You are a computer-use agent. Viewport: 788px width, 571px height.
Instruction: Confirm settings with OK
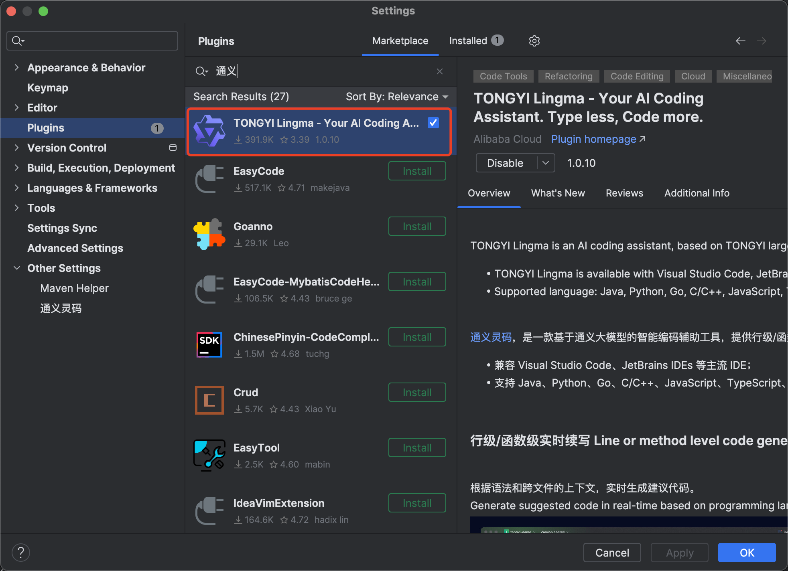coord(747,553)
